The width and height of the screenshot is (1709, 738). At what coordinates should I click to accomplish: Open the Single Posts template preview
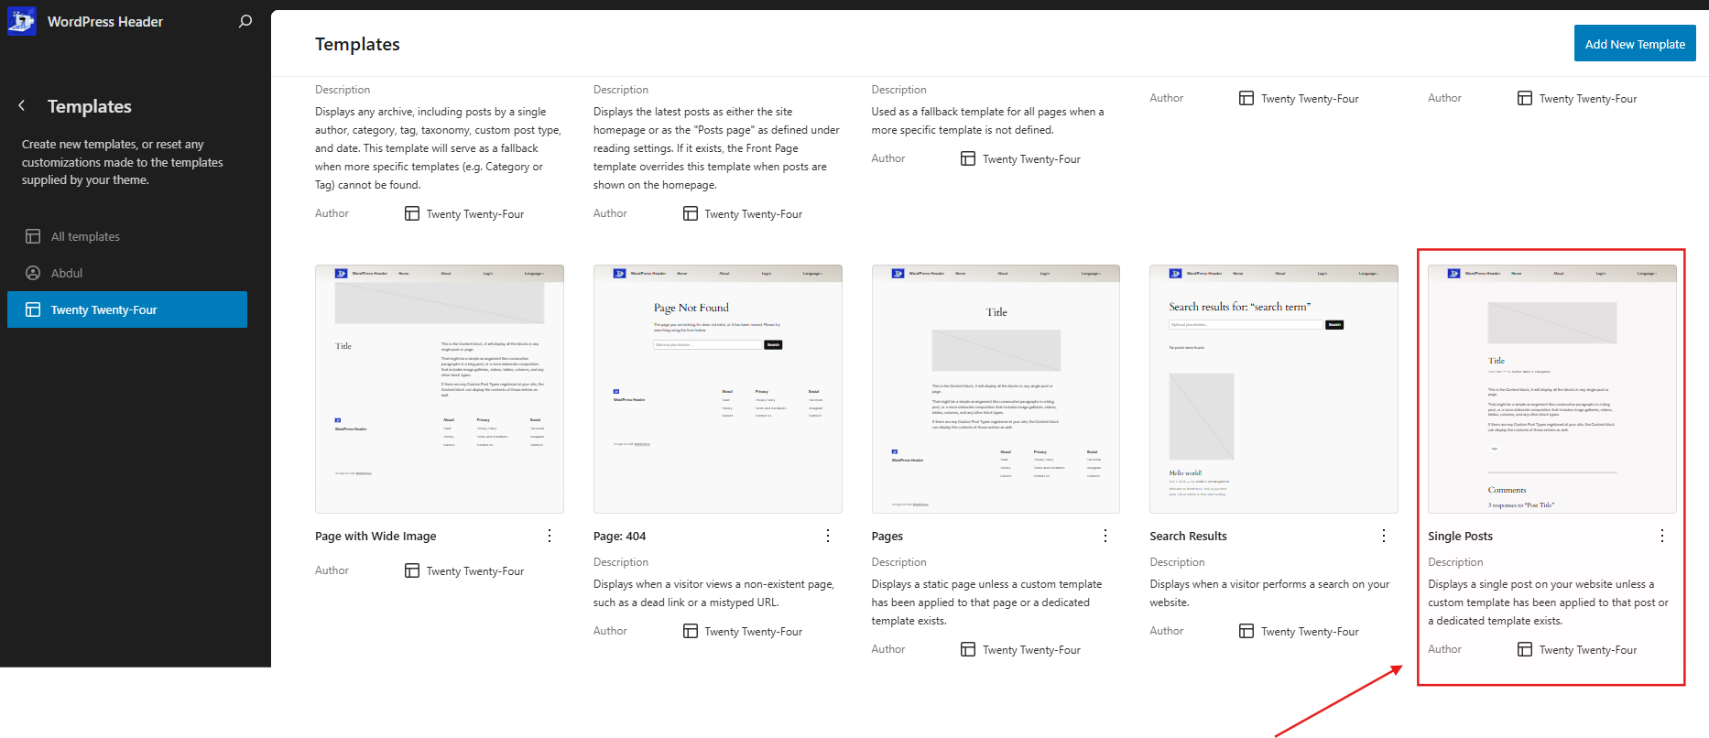[1551, 389]
